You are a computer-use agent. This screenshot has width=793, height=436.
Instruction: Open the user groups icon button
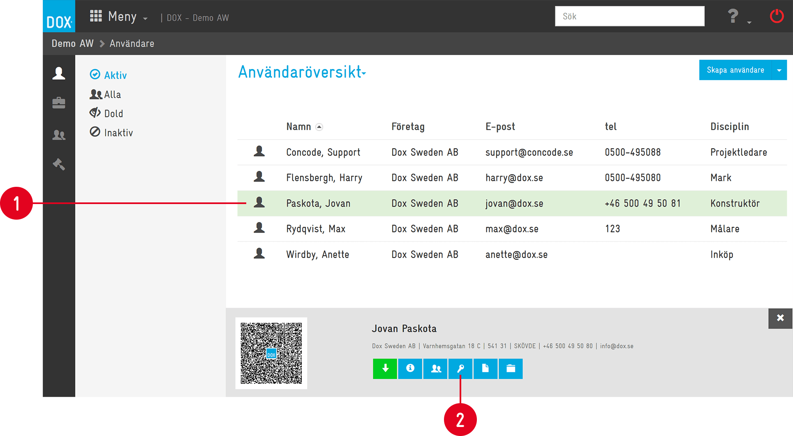[435, 368]
